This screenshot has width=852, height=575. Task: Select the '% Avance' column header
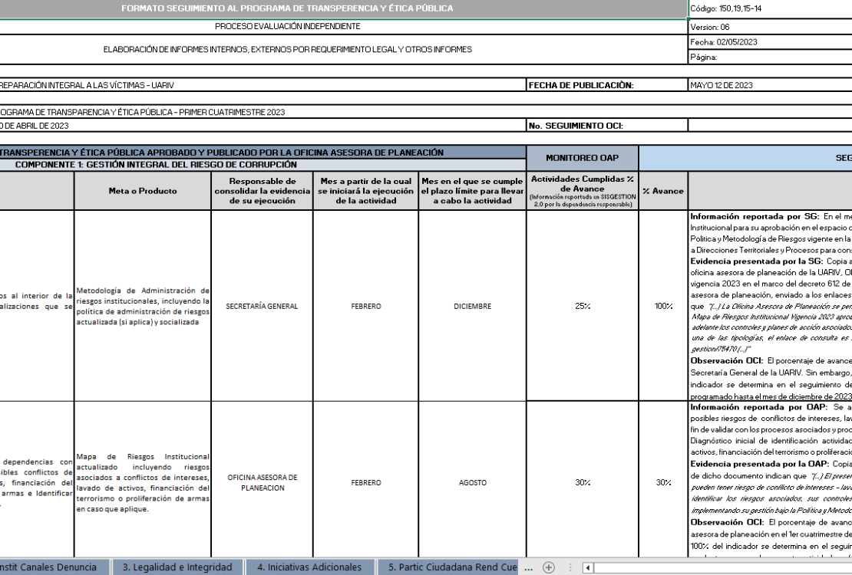click(663, 191)
